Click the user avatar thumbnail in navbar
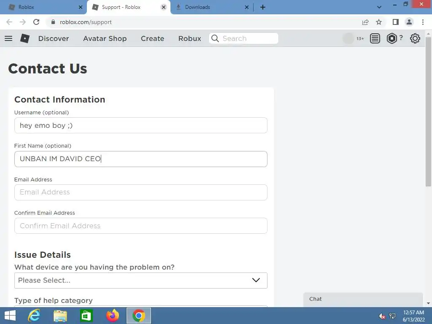This screenshot has height=324, width=432. [348, 38]
